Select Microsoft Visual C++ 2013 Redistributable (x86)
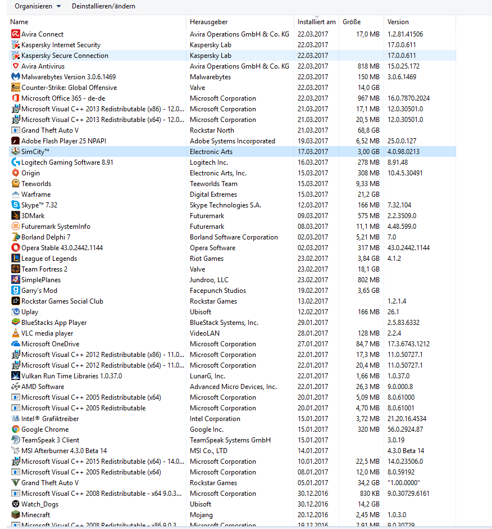This screenshot has width=492, height=529. coord(232,109)
